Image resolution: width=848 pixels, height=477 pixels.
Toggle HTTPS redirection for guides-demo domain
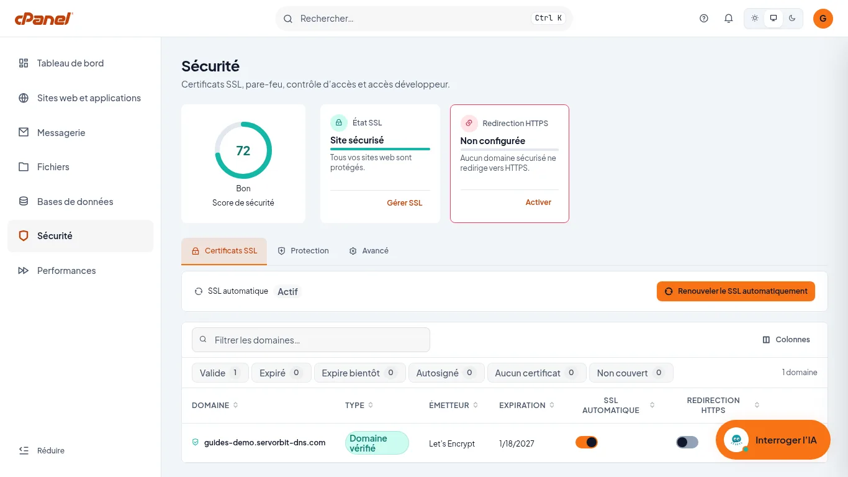(687, 442)
